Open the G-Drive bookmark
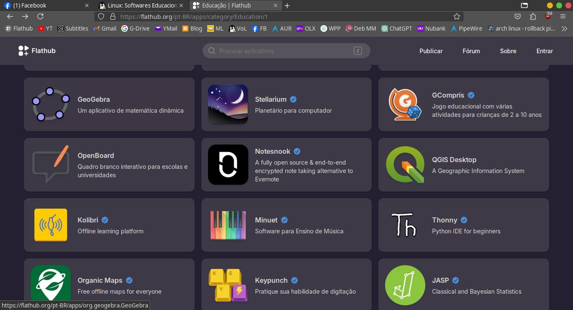This screenshot has height=310, width=573. click(x=135, y=28)
